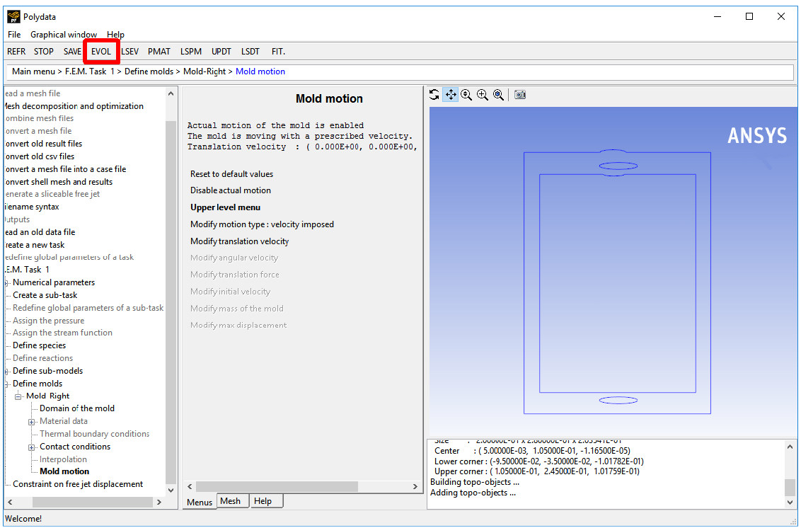Select Convert shell mesh and results item
The width and height of the screenshot is (801, 528).
58,182
